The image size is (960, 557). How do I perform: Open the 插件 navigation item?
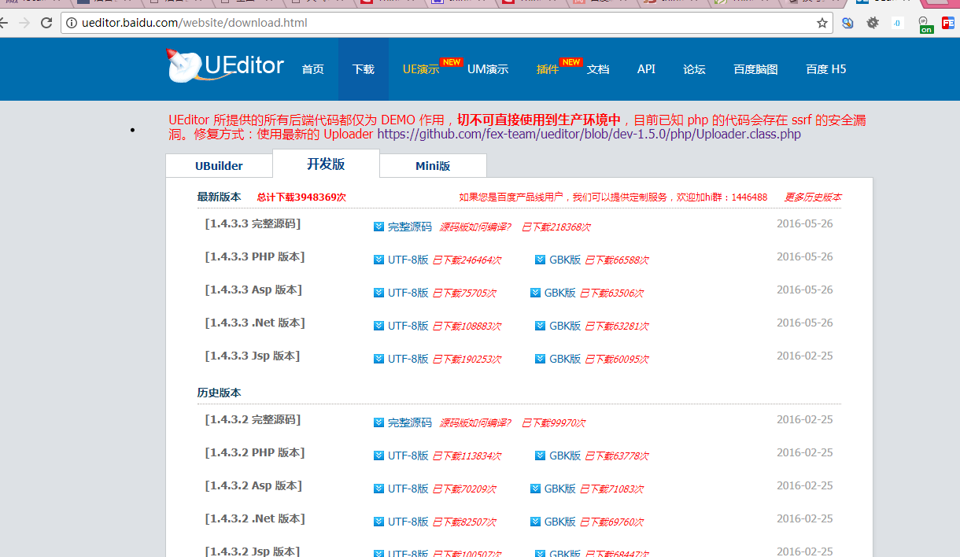pos(548,69)
